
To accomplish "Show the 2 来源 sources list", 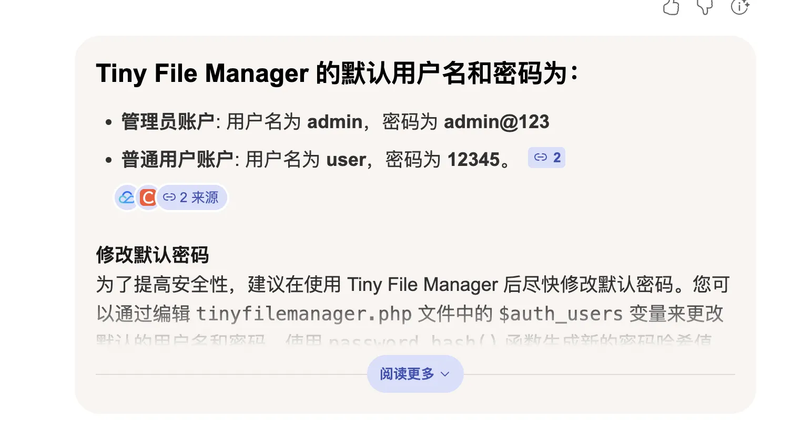I will pos(191,197).
